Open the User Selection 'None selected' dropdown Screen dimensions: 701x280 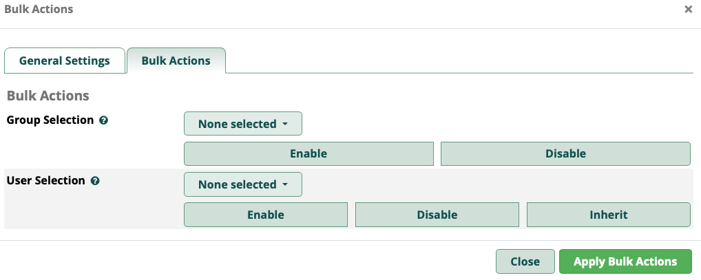pos(242,184)
